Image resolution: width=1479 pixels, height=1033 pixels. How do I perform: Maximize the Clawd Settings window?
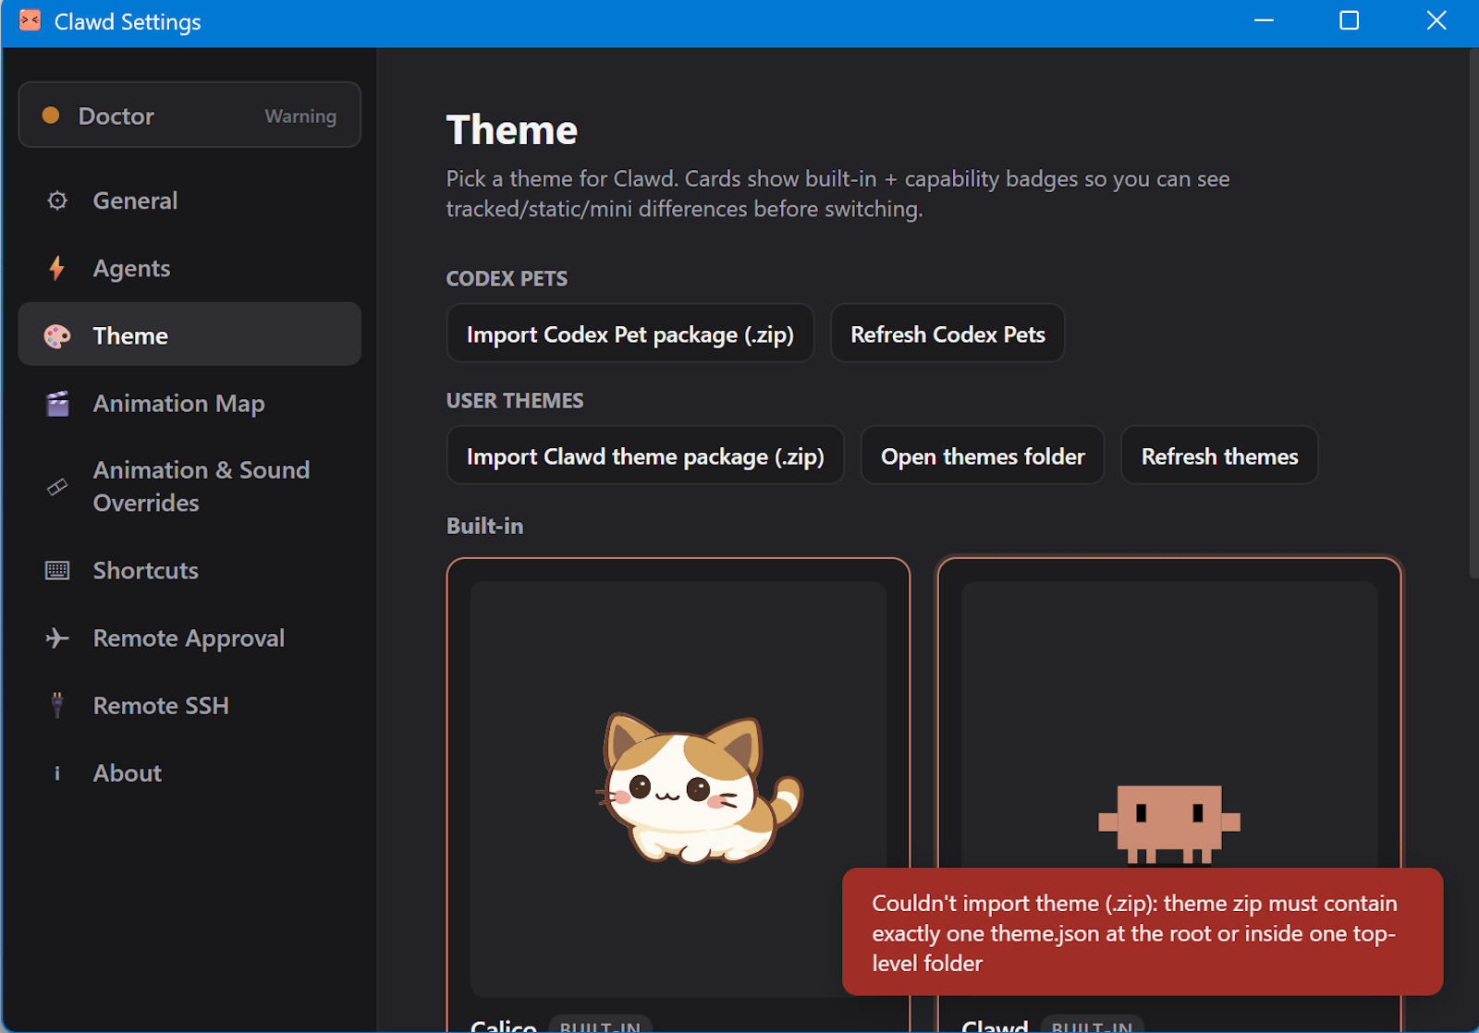(x=1350, y=20)
